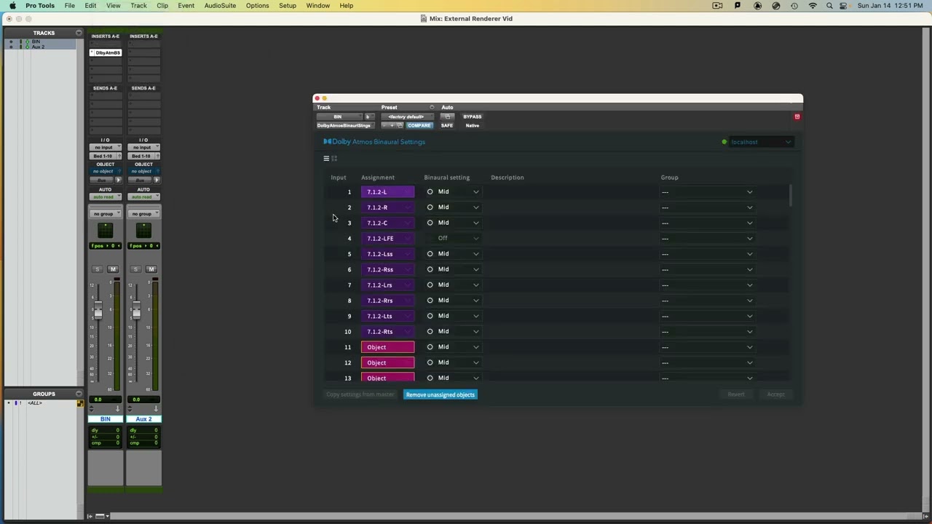Click the Wi-Fi status icon

point(813,6)
